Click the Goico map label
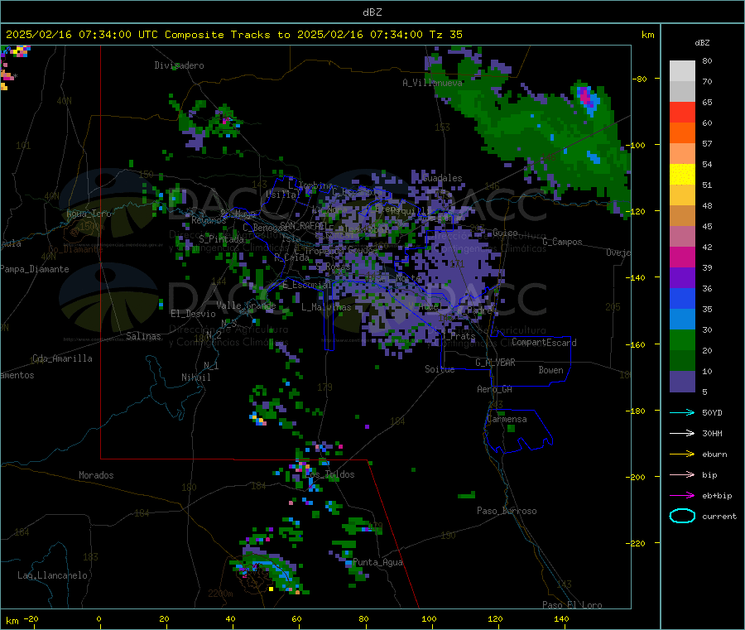 [505, 233]
